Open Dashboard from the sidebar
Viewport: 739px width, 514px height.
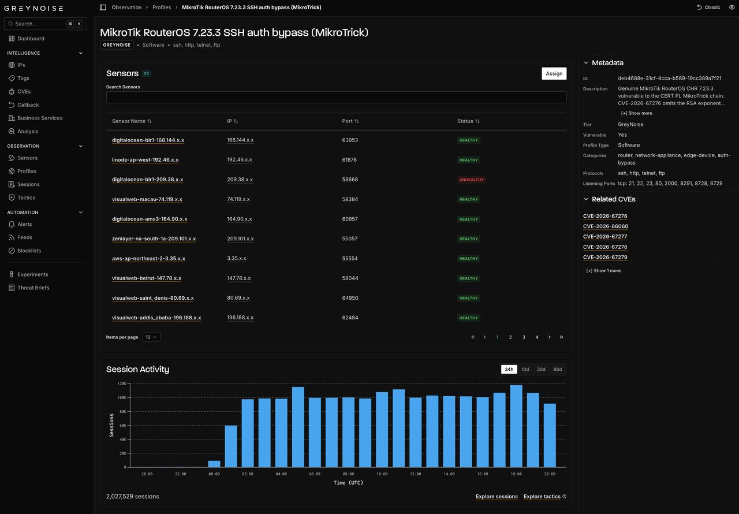(x=27, y=39)
